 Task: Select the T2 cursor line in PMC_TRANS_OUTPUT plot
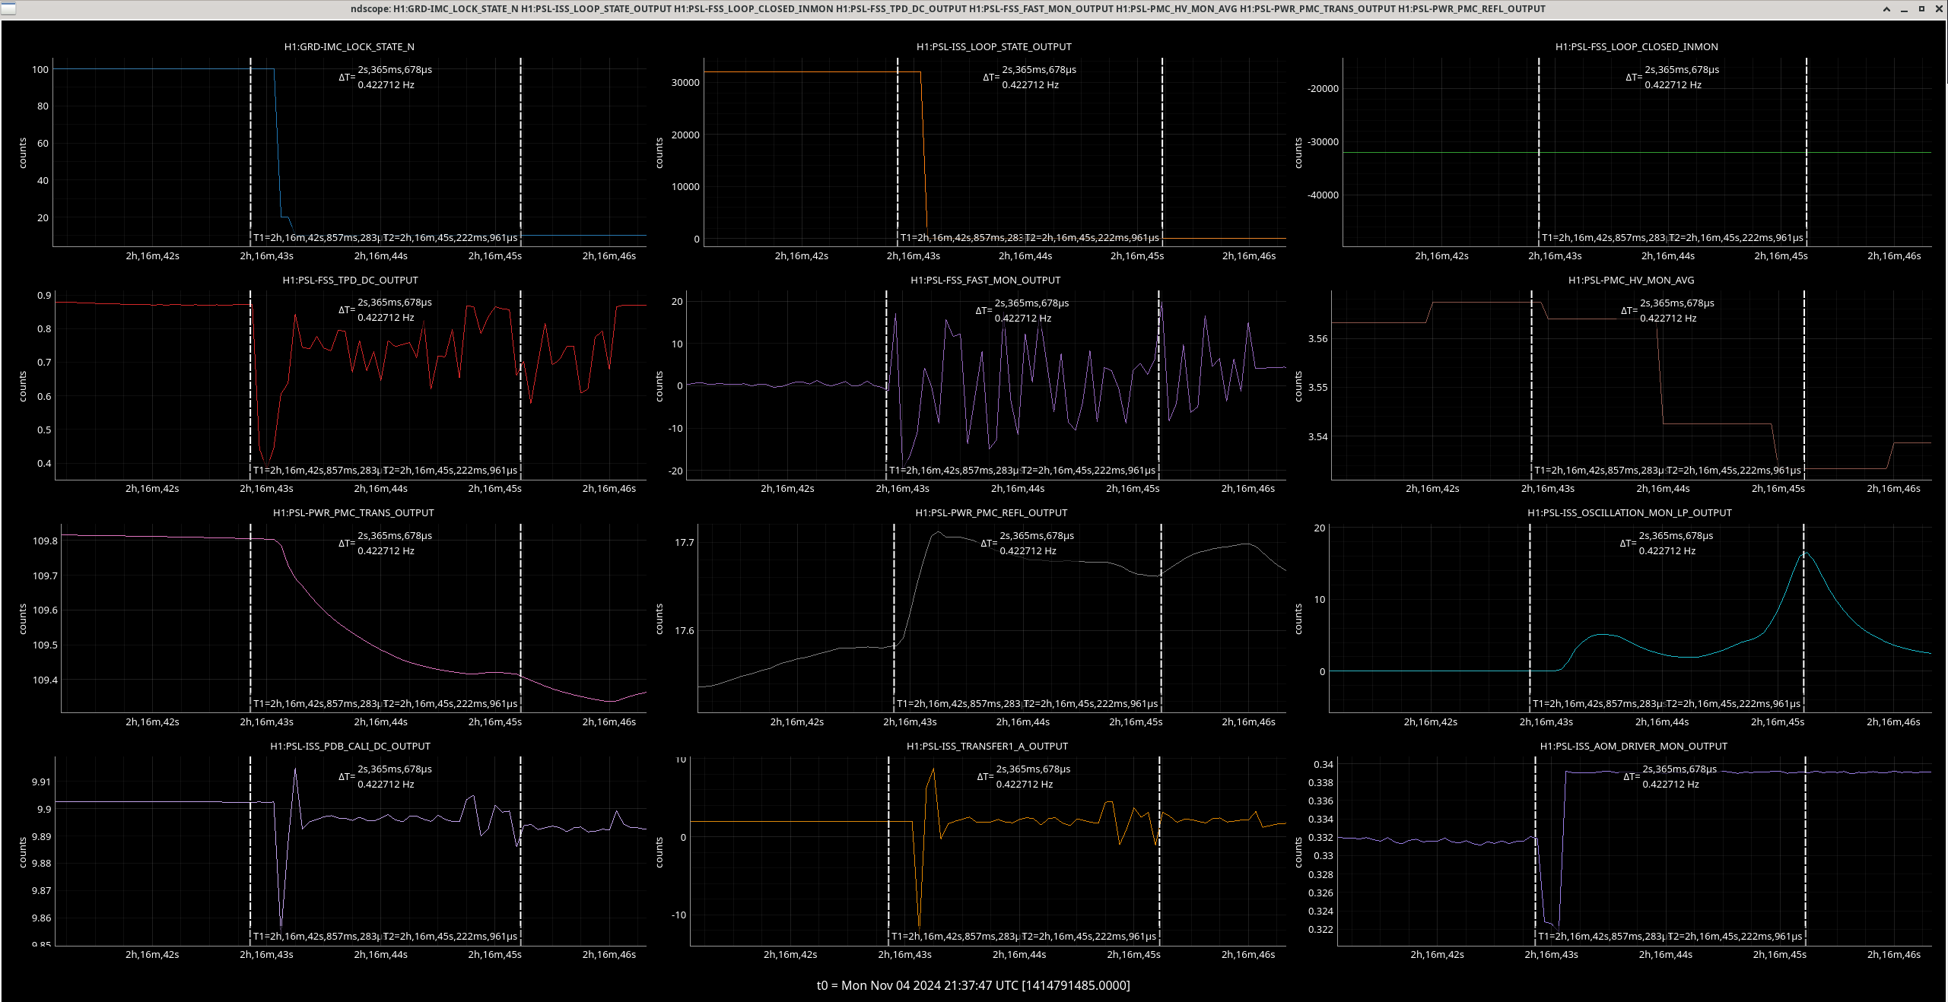[520, 617]
